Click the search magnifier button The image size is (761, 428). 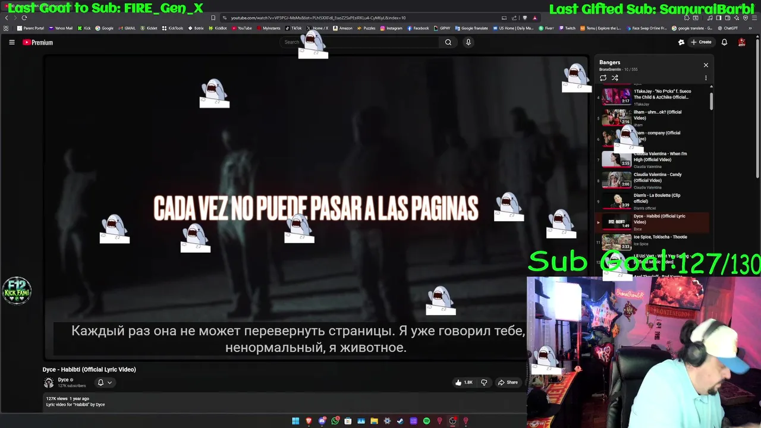[x=448, y=42]
